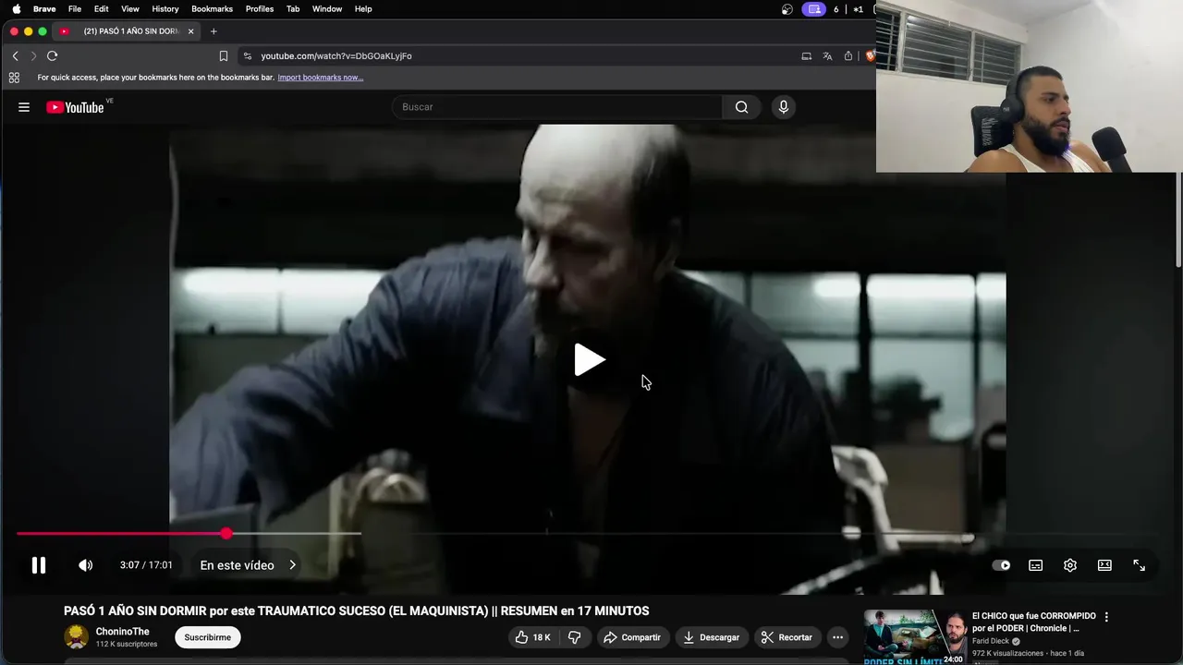
Task: Like the video (18 K)
Action: pyautogui.click(x=532, y=637)
